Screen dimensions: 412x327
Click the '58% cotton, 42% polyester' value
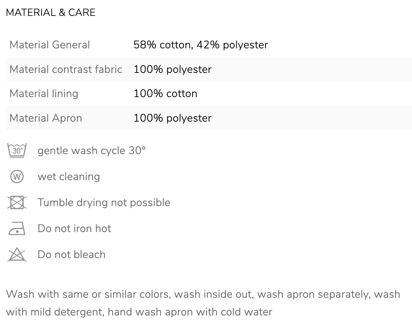pyautogui.click(x=201, y=45)
